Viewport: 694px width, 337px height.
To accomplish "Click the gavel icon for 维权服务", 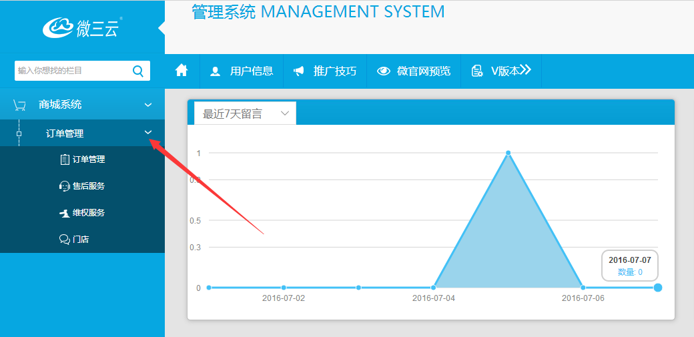I will pos(65,213).
